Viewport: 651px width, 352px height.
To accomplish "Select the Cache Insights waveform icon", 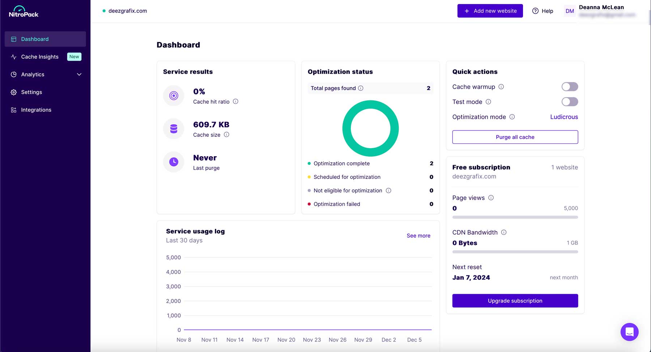I will click(13, 57).
